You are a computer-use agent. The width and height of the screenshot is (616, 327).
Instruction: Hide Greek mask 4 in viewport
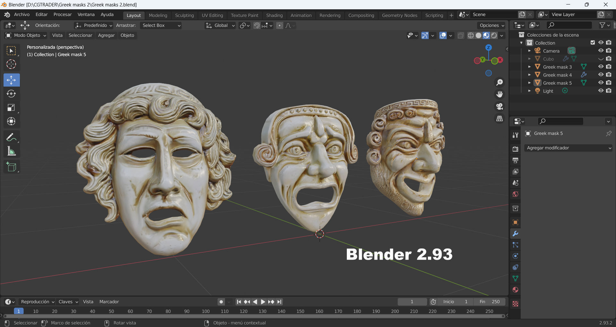(x=601, y=75)
